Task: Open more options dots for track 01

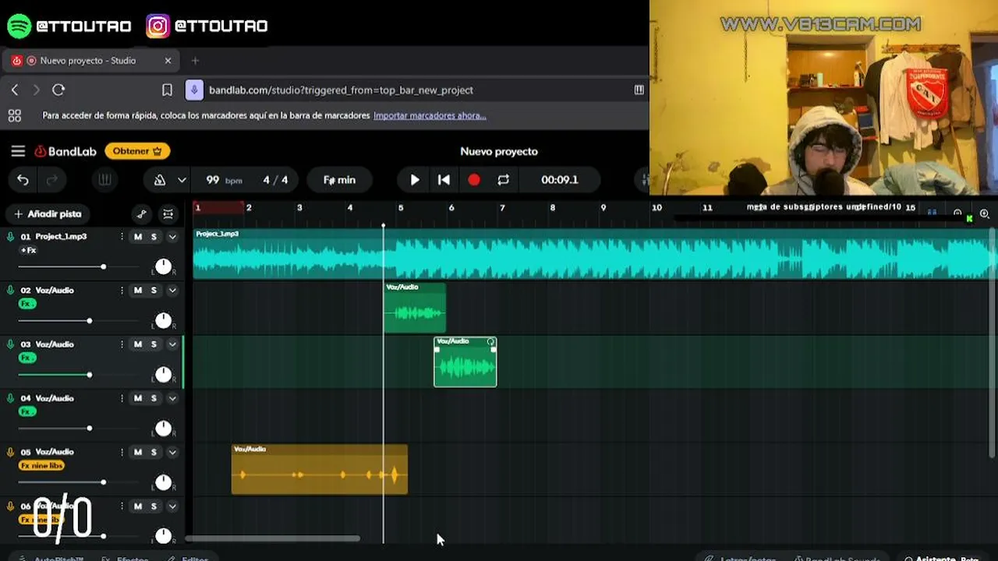Action: pos(122,237)
